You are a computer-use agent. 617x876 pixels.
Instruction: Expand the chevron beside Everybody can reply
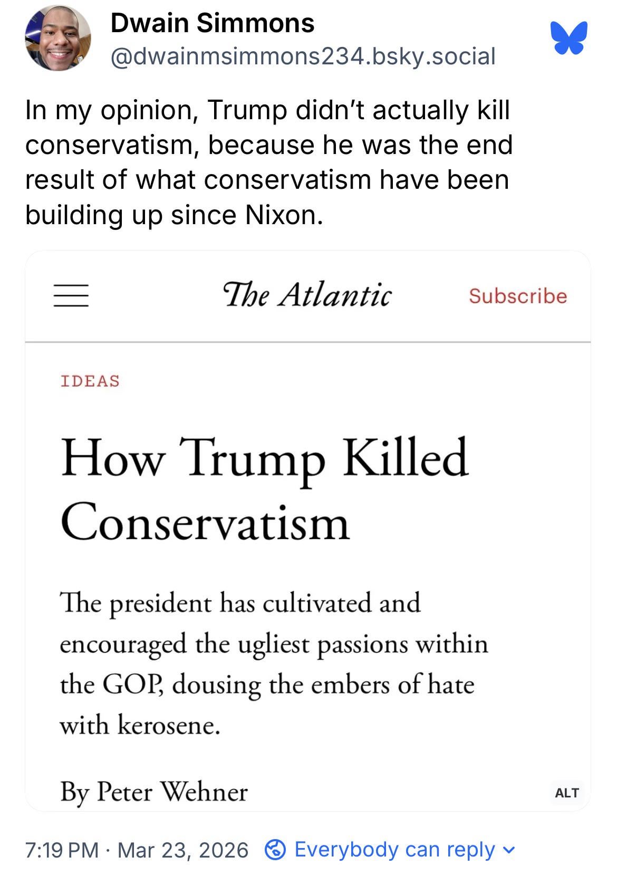point(508,850)
